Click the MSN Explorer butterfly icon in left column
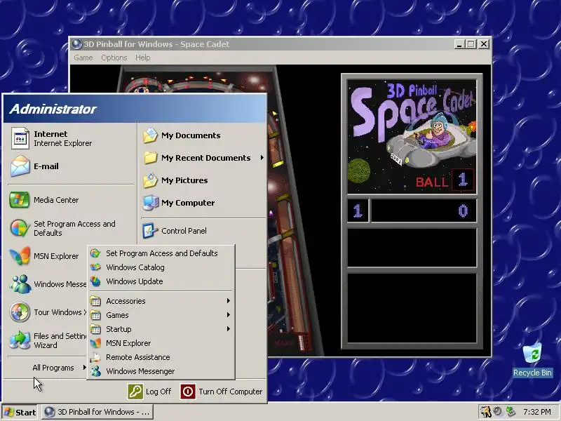This screenshot has height=421, width=561. click(20, 256)
